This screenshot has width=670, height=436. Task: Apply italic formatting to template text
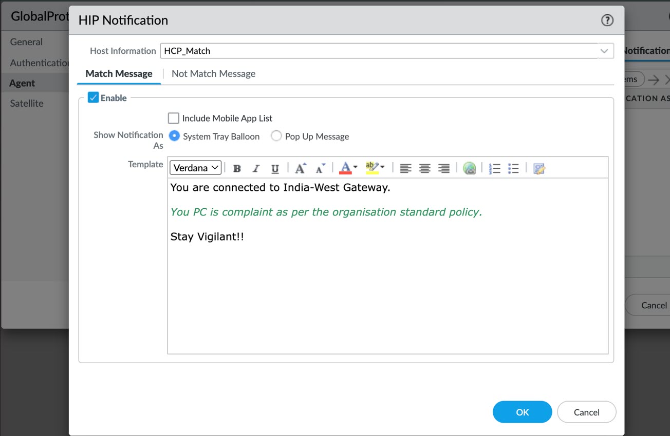tap(256, 168)
